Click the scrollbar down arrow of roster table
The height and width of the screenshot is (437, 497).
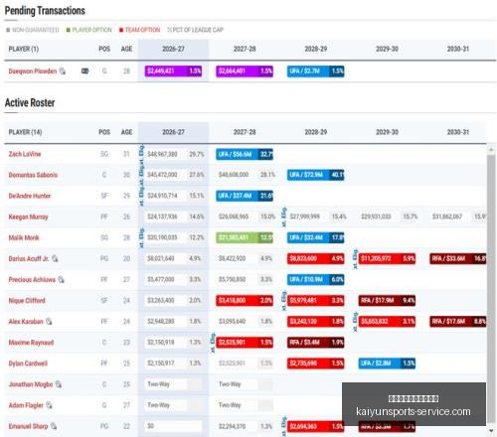click(491, 431)
